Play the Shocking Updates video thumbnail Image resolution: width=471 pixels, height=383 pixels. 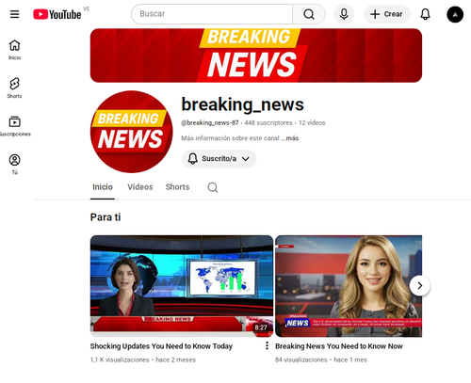point(182,286)
